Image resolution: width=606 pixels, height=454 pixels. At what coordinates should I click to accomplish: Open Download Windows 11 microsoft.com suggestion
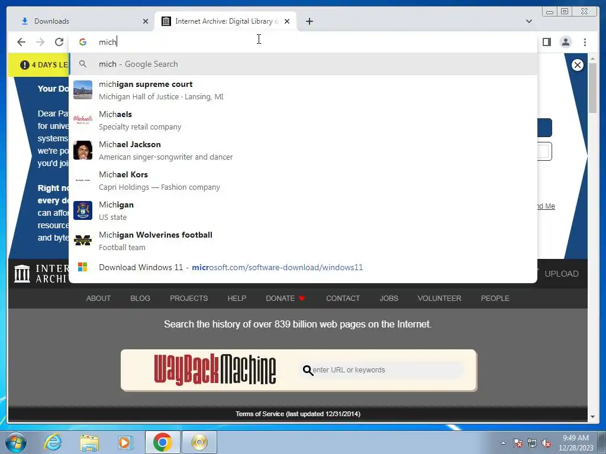tap(303, 267)
